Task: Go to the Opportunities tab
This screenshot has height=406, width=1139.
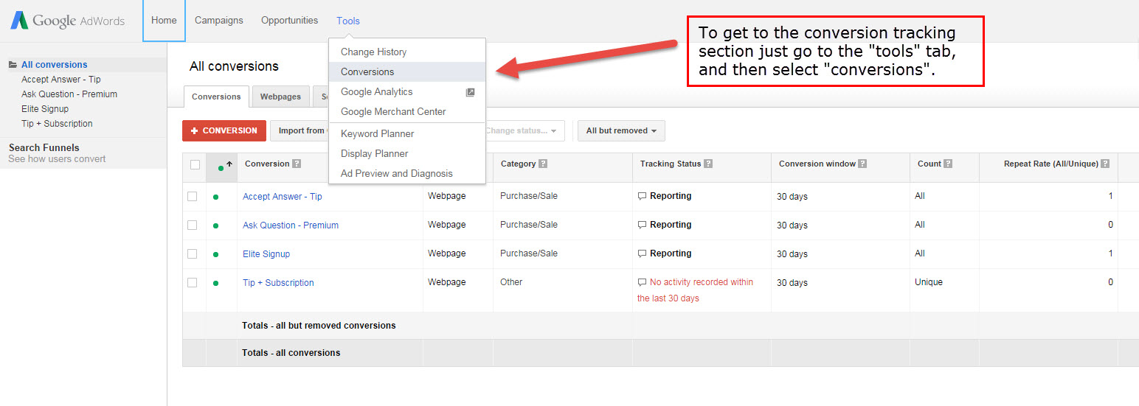Action: [290, 21]
